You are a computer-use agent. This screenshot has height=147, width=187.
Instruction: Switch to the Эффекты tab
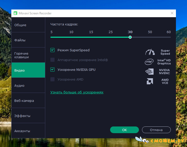point(28,115)
